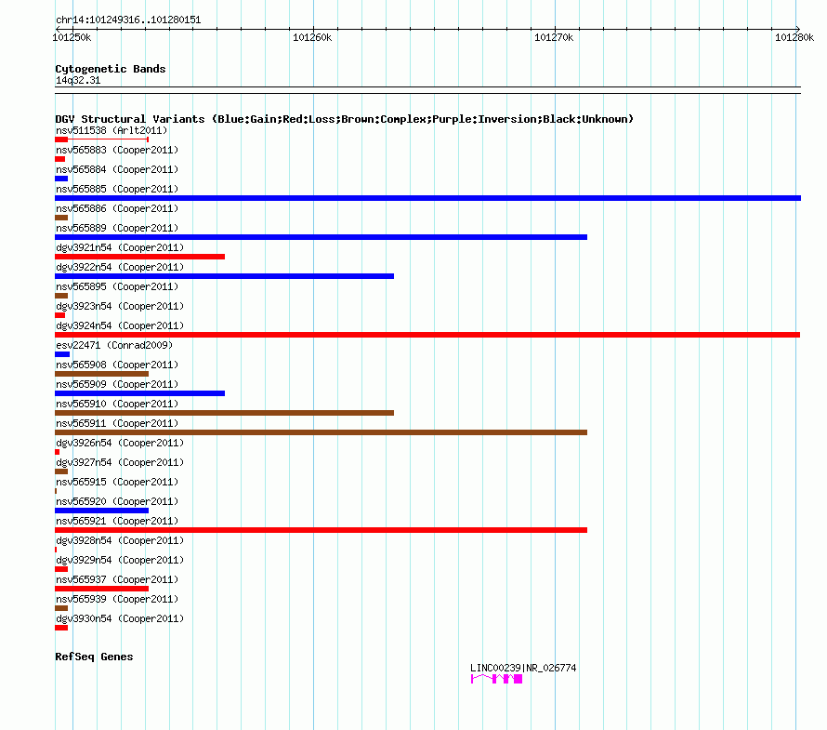This screenshot has height=730, width=827.
Task: Open nsv565921 (Cooper2011) variant
Action: pos(117,521)
